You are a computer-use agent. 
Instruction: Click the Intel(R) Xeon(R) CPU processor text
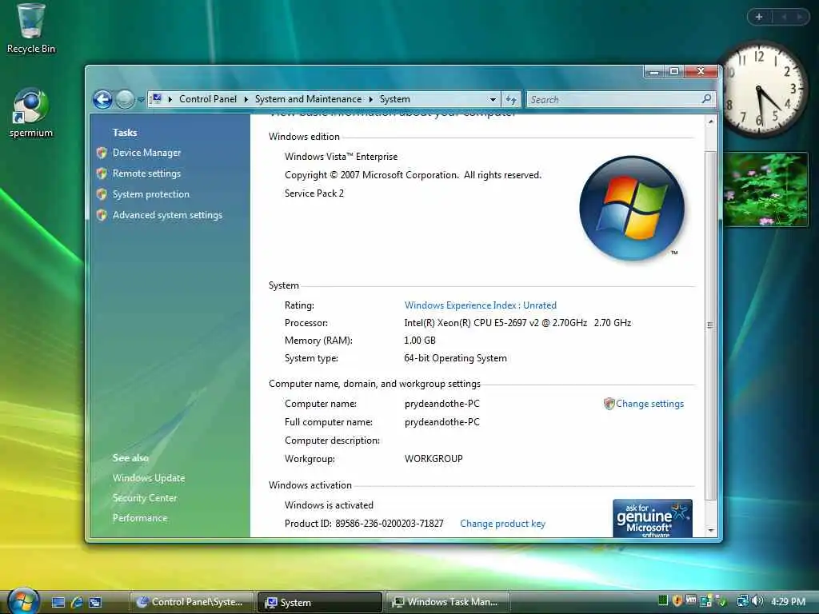(517, 323)
